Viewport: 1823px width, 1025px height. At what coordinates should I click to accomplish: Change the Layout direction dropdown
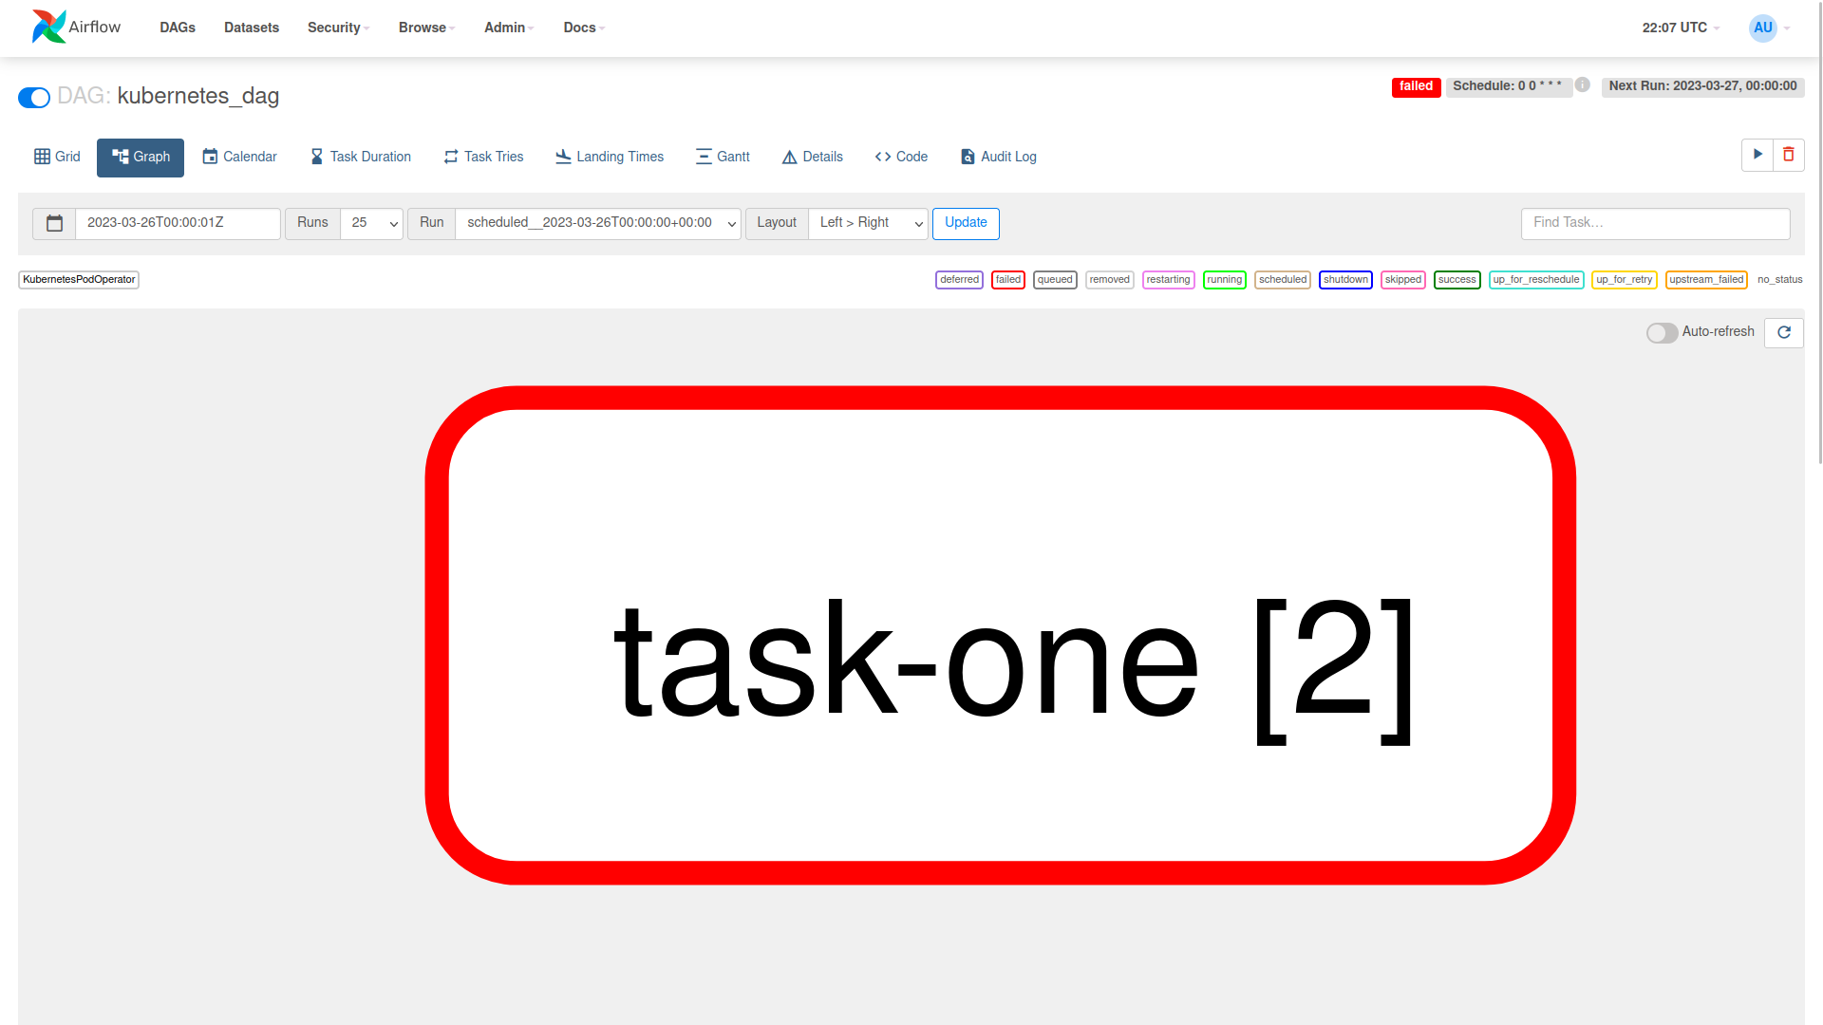tap(867, 223)
